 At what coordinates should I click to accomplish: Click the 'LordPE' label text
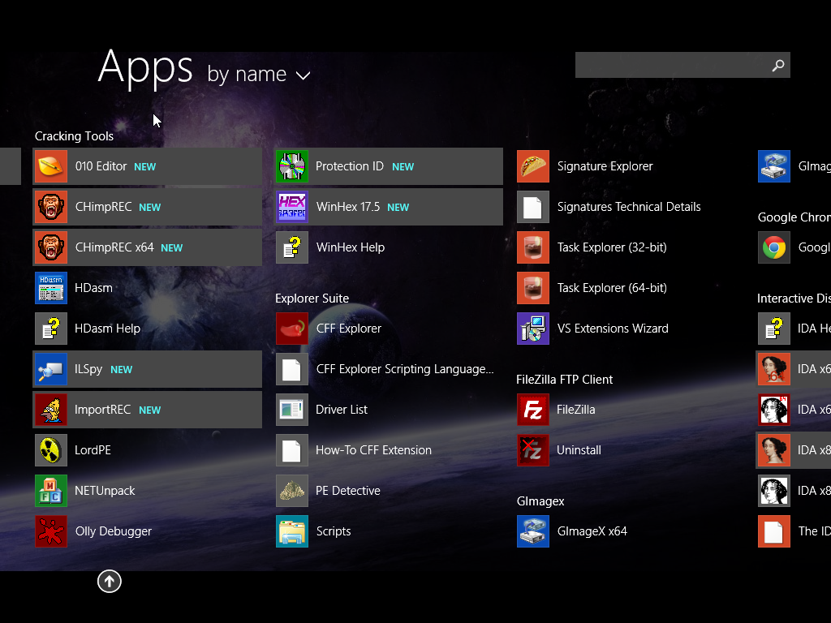(93, 450)
